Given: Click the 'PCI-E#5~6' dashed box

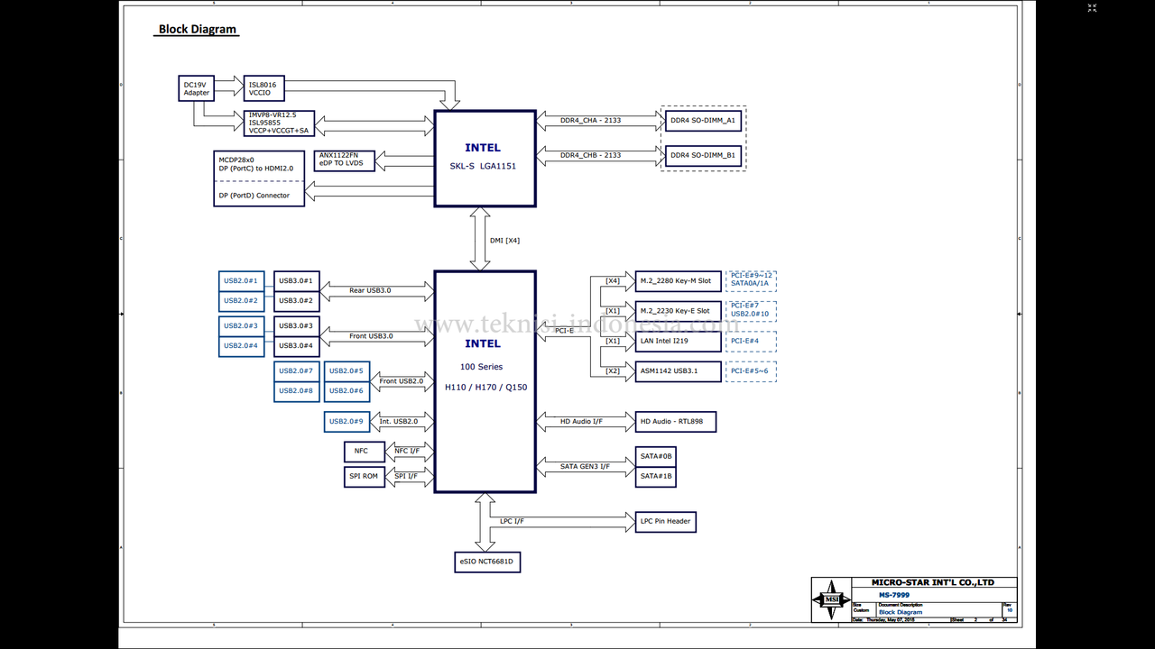Looking at the screenshot, I should point(752,371).
